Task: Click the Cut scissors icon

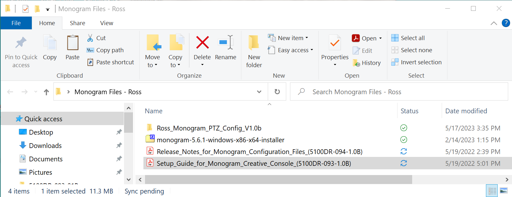Action: (90, 38)
